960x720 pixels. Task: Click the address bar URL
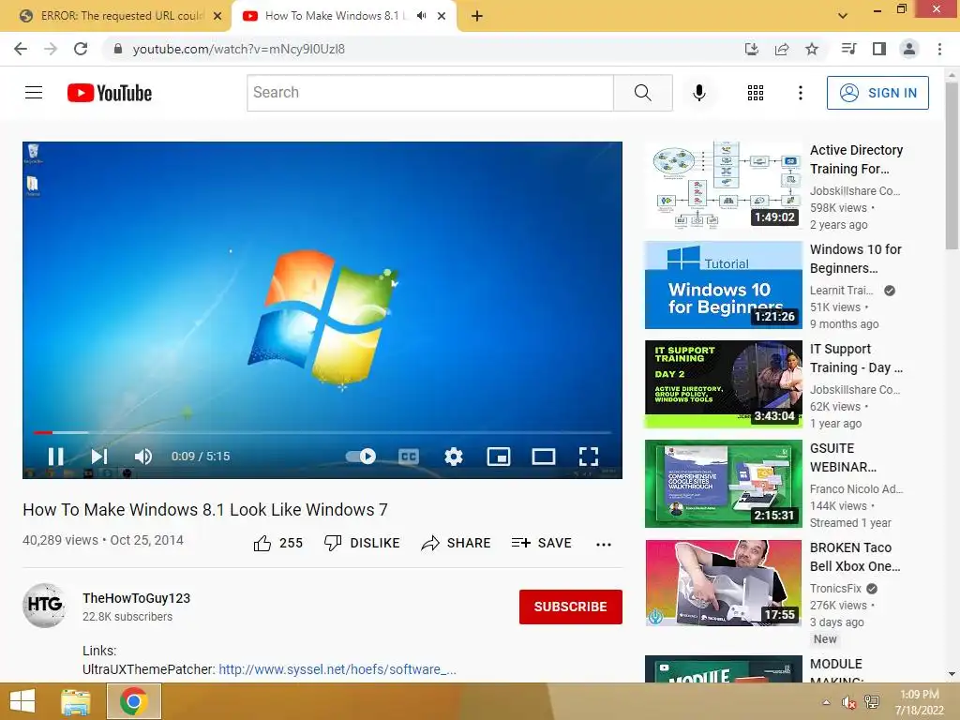[x=239, y=49]
